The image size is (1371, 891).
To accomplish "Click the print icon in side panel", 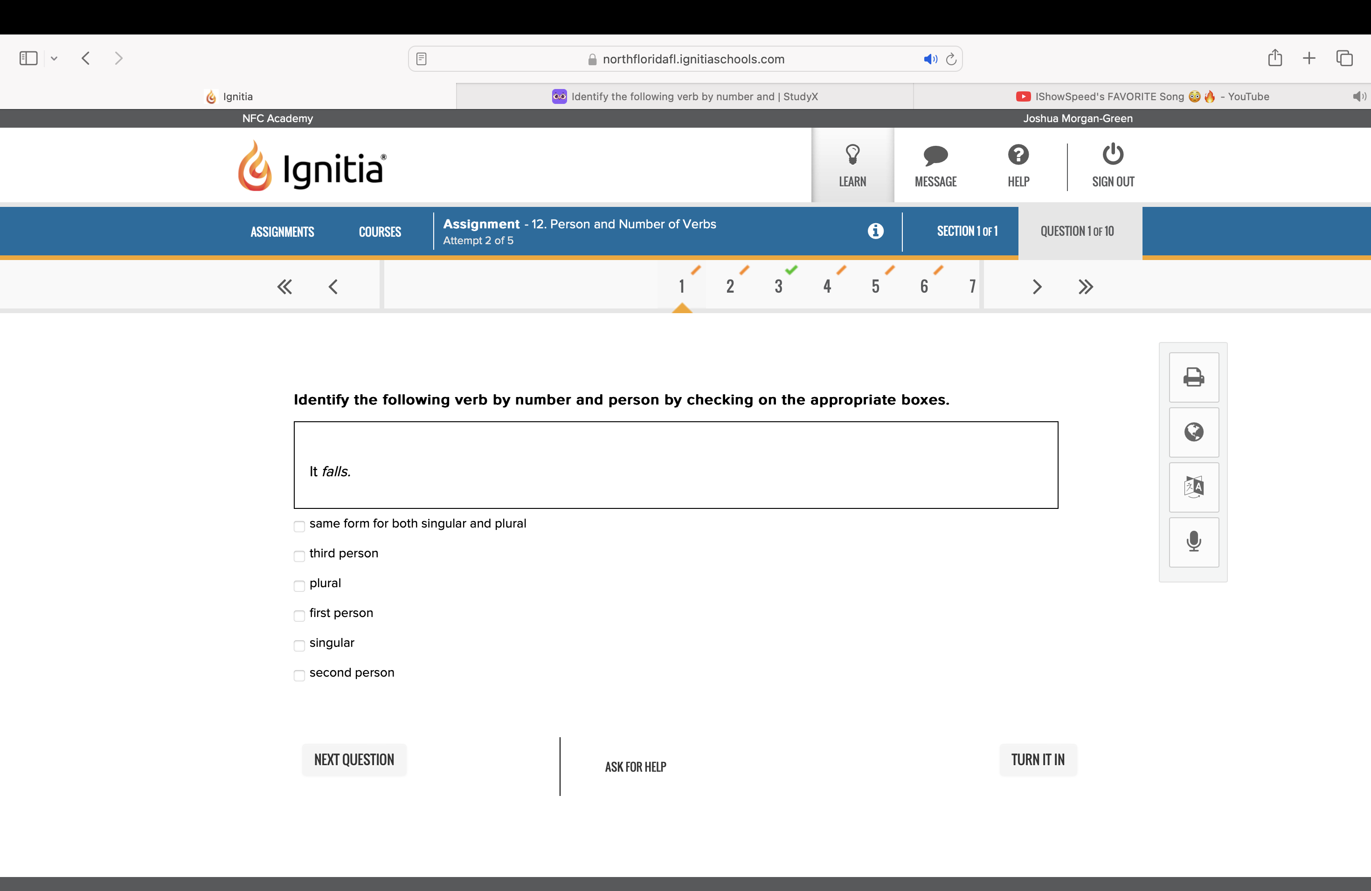I will click(x=1194, y=378).
